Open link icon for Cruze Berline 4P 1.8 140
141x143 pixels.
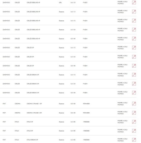tap(134, 39)
